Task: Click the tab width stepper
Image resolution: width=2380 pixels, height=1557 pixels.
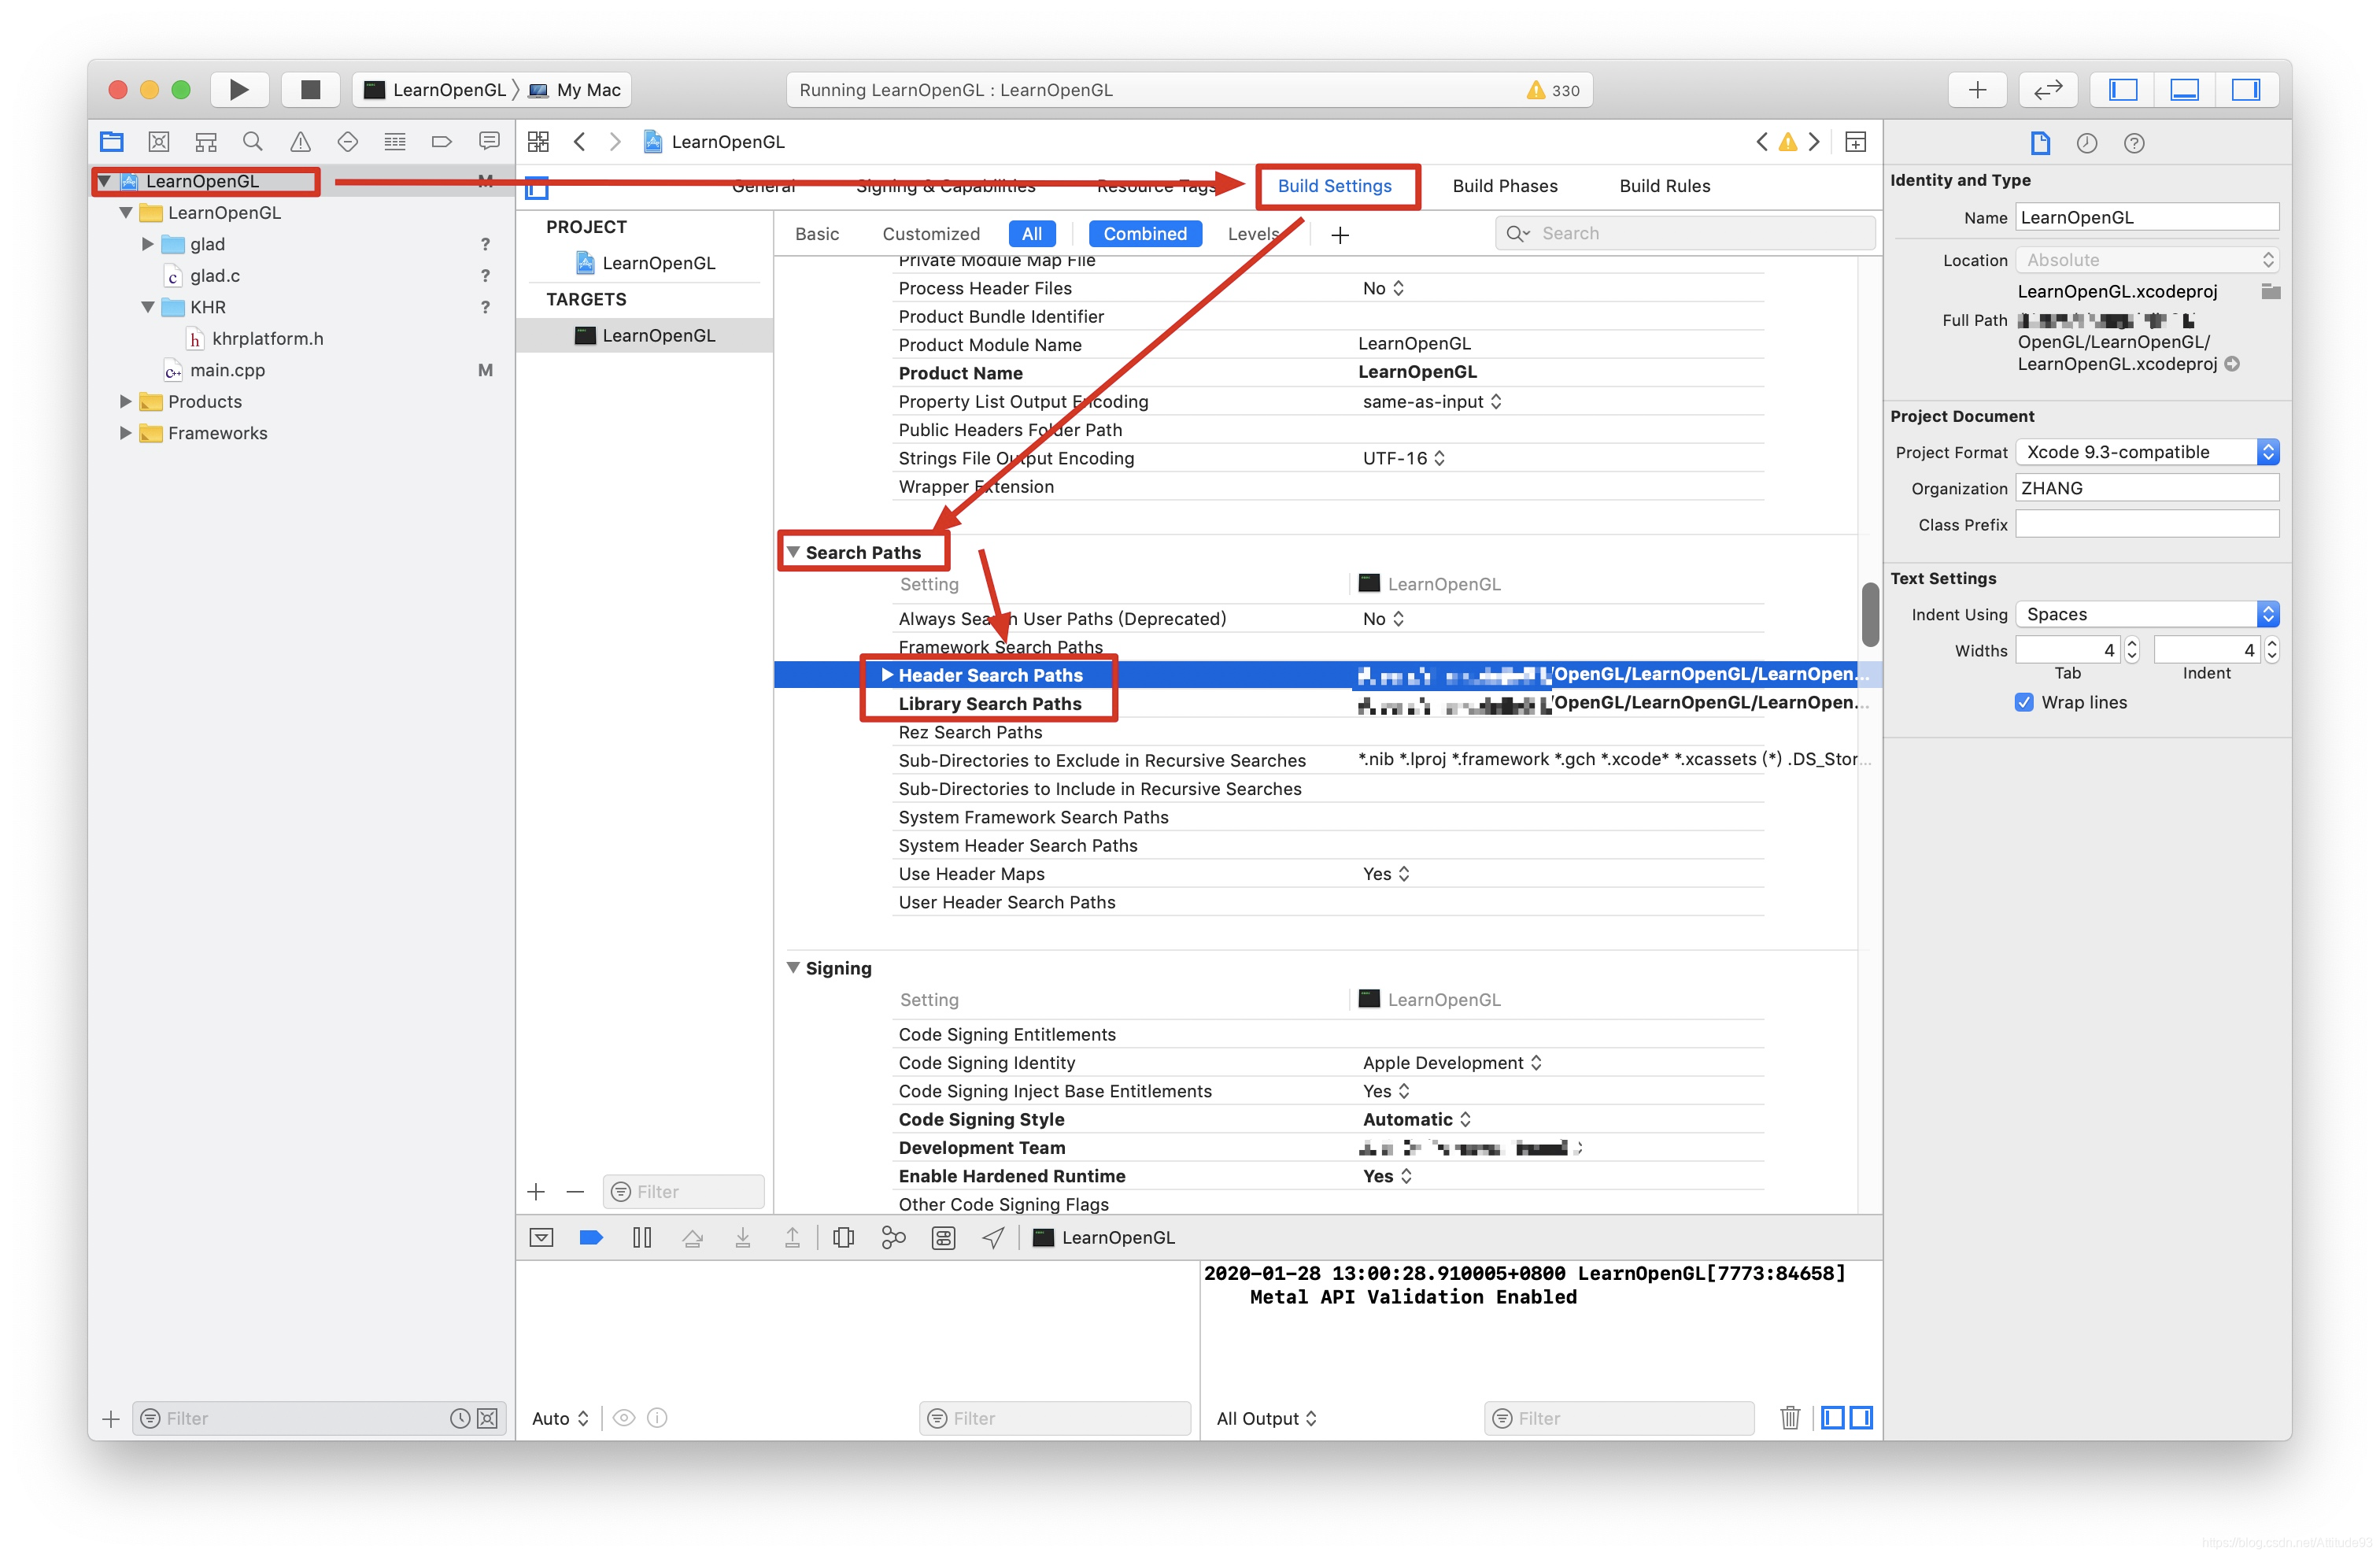Action: 2131,650
